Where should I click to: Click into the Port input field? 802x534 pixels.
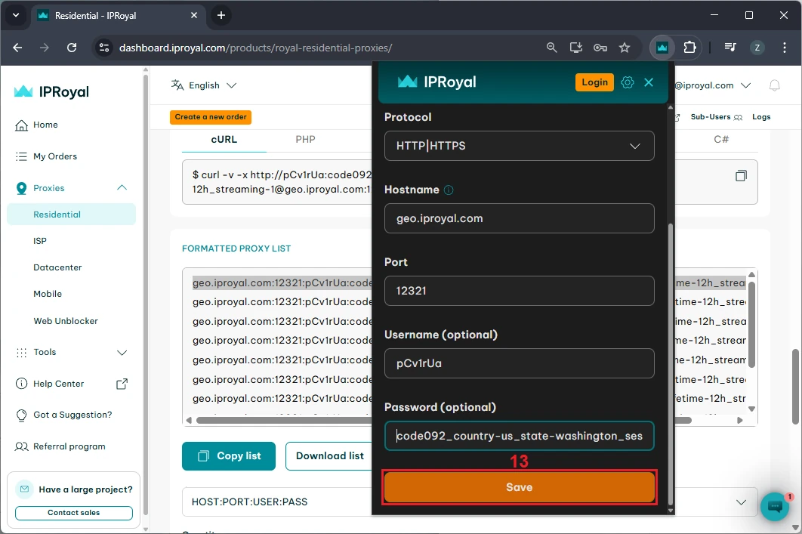click(x=519, y=291)
